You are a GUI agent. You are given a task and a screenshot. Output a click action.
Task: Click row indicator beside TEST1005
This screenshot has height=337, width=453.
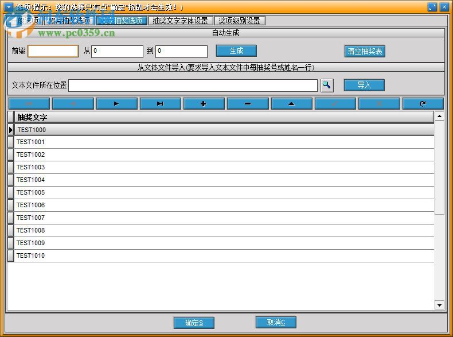(x=11, y=192)
